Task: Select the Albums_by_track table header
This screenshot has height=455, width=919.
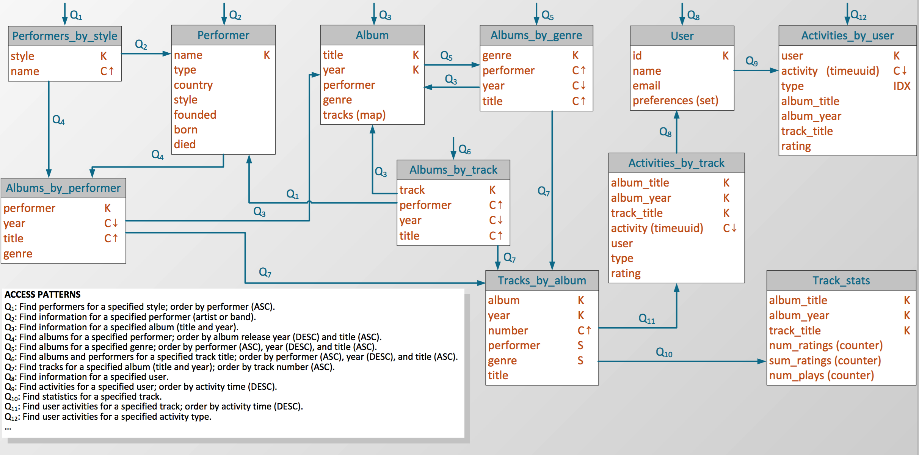Action: (x=453, y=170)
